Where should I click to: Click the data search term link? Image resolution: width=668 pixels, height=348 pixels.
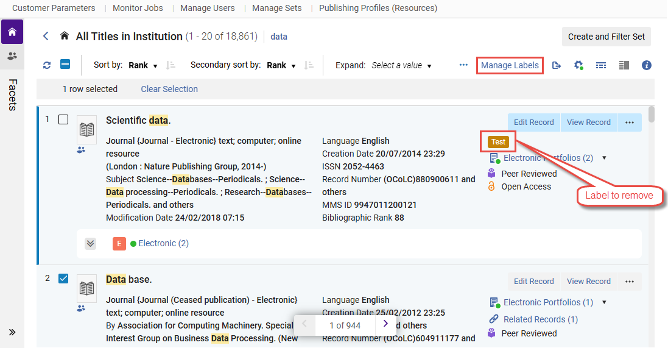279,37
